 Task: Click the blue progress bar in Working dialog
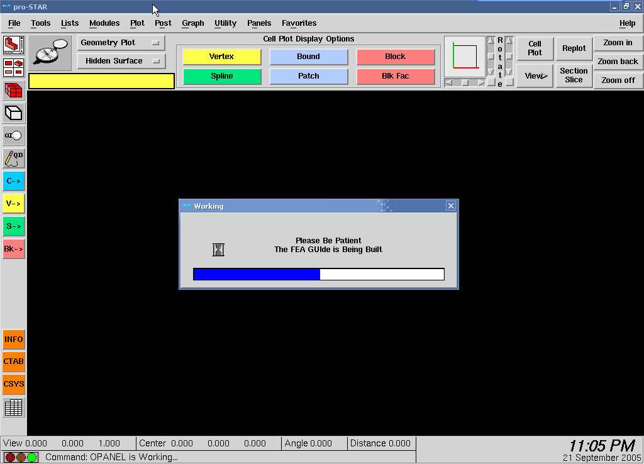pos(319,274)
